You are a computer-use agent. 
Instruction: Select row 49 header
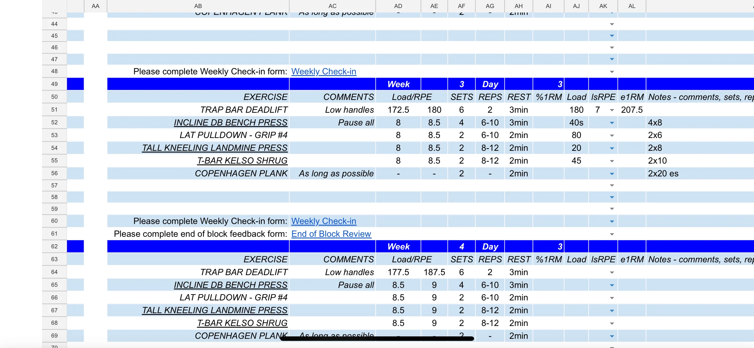click(54, 84)
